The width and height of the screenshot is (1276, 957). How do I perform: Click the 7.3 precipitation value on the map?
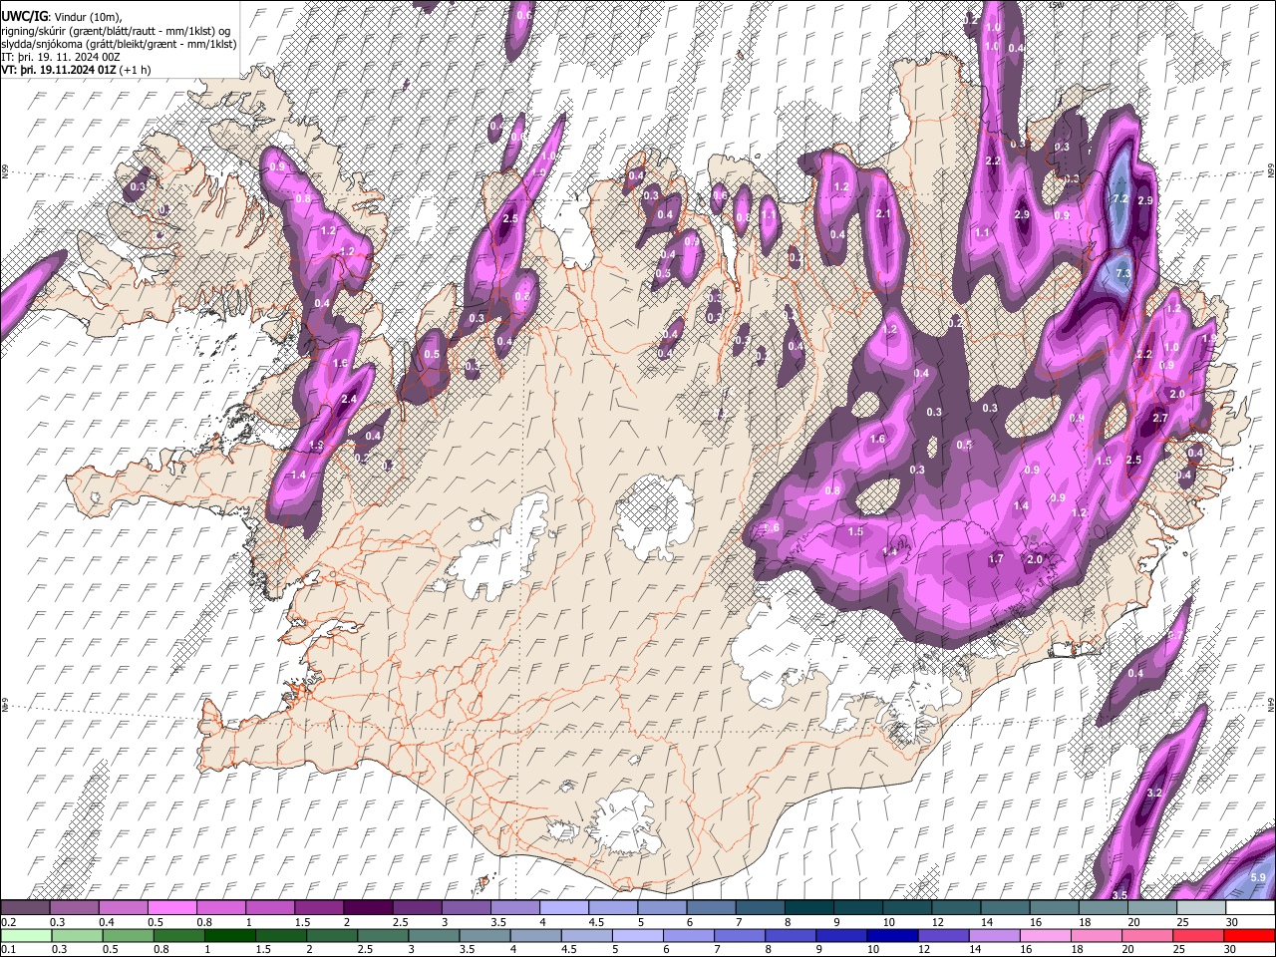(x=1122, y=273)
